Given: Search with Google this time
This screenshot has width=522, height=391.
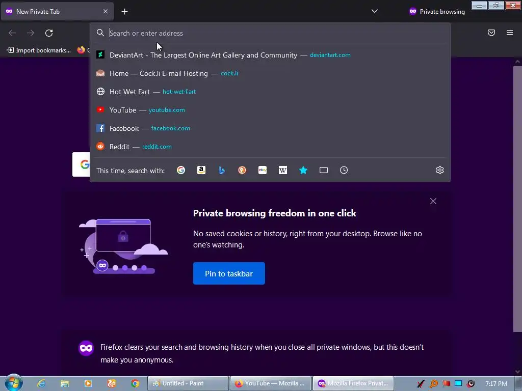Looking at the screenshot, I should [x=181, y=170].
